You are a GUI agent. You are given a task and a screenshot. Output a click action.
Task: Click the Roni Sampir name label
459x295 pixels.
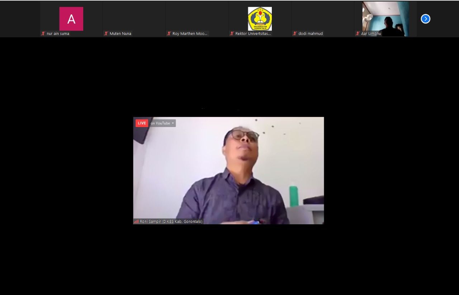click(171, 221)
